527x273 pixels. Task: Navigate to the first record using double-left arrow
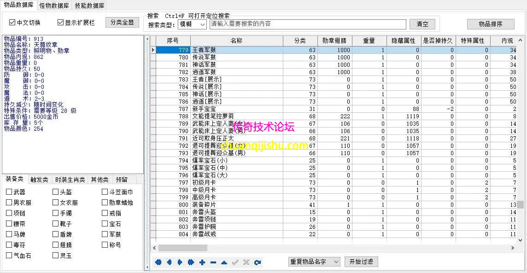[x=158, y=262]
